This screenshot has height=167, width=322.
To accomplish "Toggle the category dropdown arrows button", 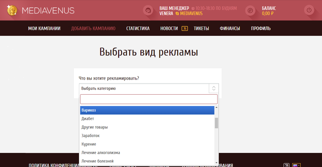I will click(214, 88).
